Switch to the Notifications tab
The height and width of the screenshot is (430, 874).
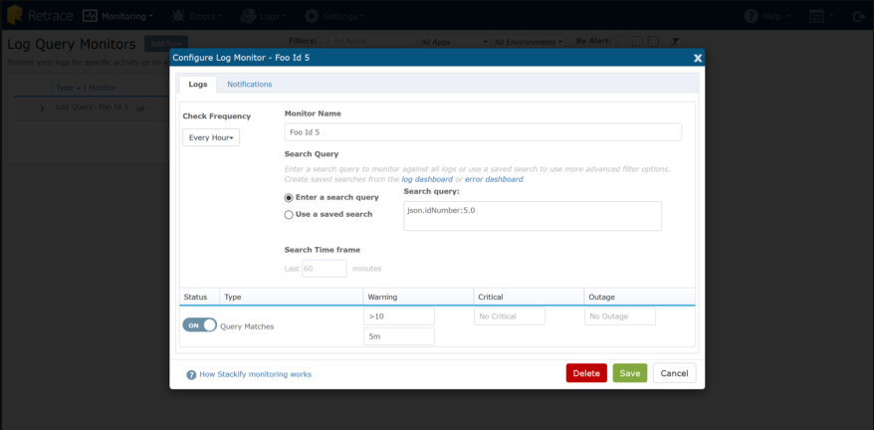pyautogui.click(x=250, y=85)
